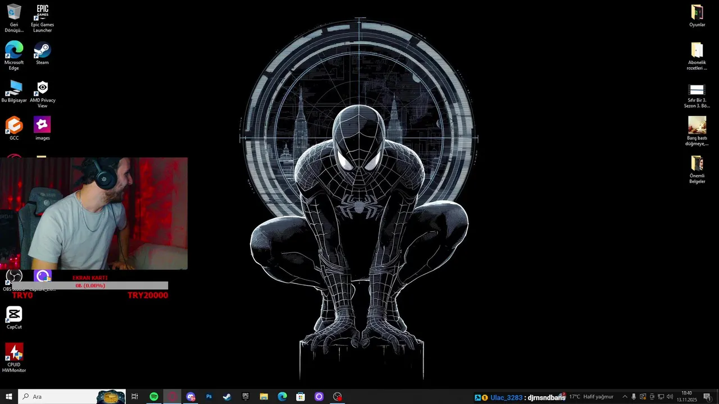
Task: Select the Barış bastı düğmeye image file
Action: coord(697,131)
